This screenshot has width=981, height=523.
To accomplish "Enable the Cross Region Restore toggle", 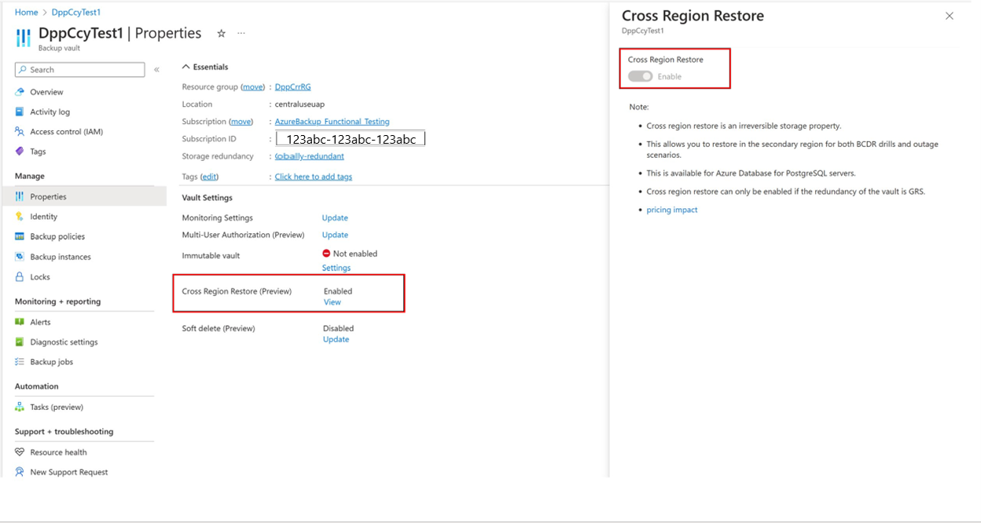I will 639,74.
